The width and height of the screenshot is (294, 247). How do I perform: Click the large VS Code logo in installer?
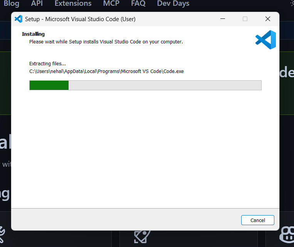point(265,40)
